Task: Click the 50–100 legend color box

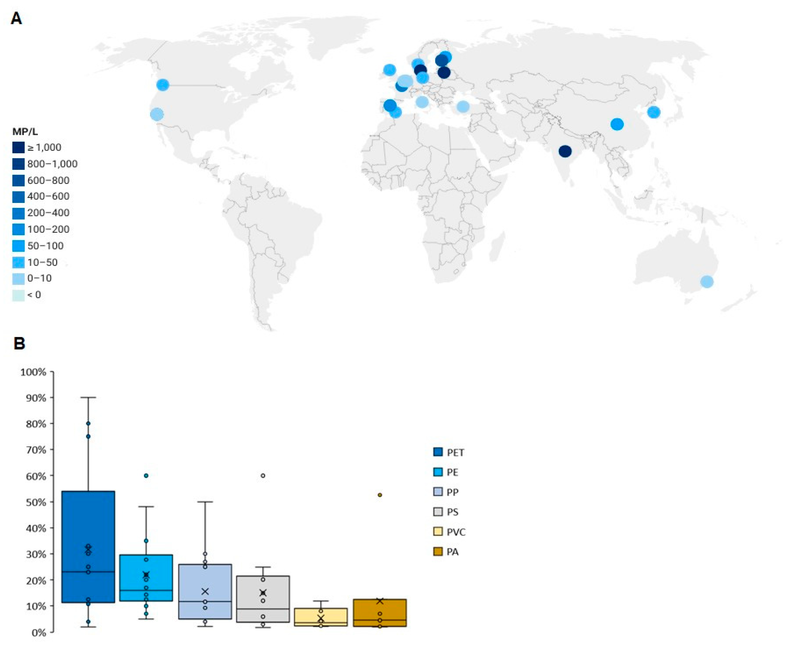Action: (18, 246)
